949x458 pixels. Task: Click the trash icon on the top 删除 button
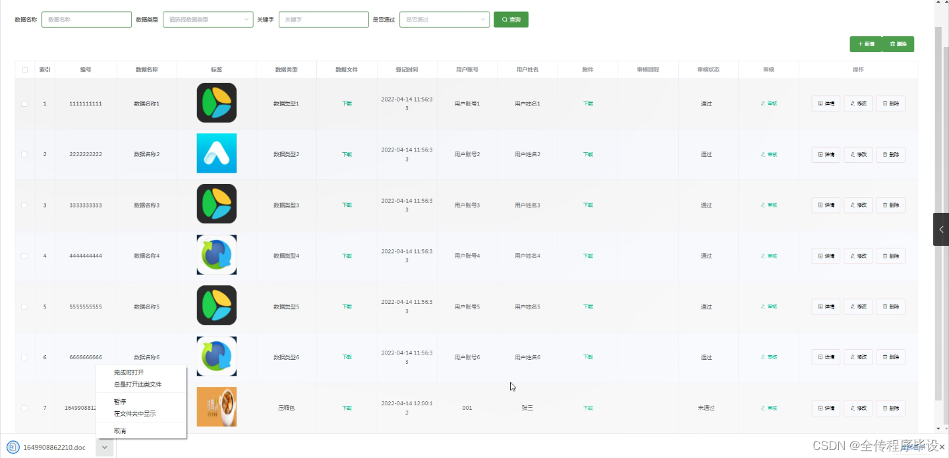(x=894, y=43)
